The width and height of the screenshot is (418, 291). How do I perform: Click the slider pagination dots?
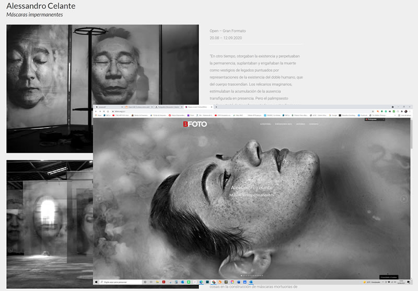pos(252,275)
